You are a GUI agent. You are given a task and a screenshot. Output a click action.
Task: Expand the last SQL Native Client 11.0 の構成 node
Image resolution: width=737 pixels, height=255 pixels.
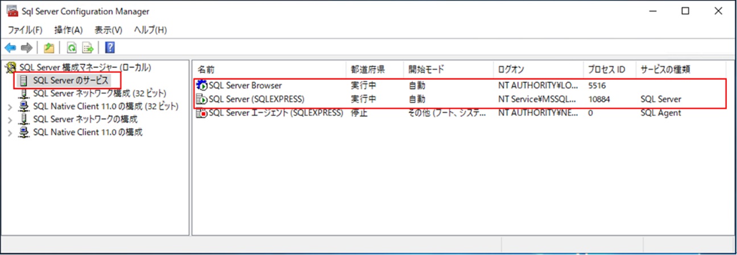pos(10,133)
